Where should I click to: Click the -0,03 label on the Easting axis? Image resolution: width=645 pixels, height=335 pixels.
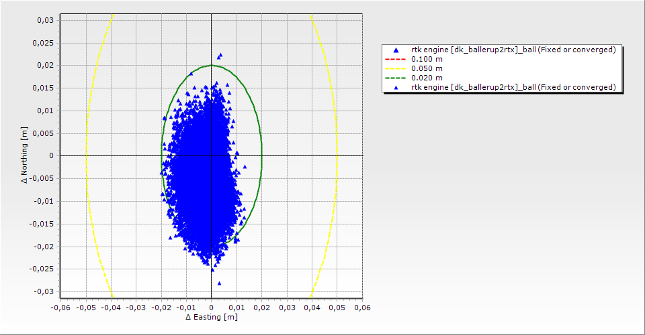[x=136, y=308]
